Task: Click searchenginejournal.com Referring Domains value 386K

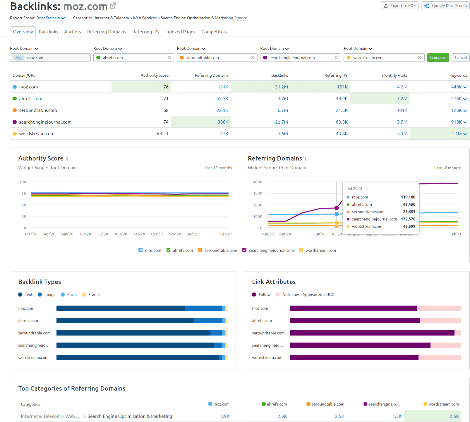Action: (x=223, y=122)
